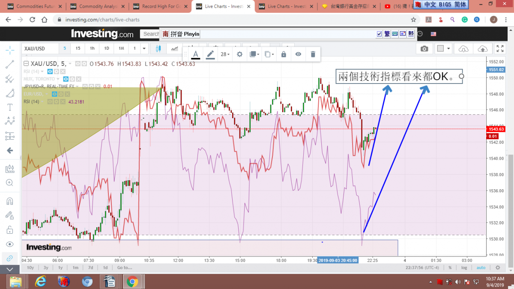This screenshot has width=514, height=289.
Task: Open the floating toolbar settings gear
Action: (240, 54)
